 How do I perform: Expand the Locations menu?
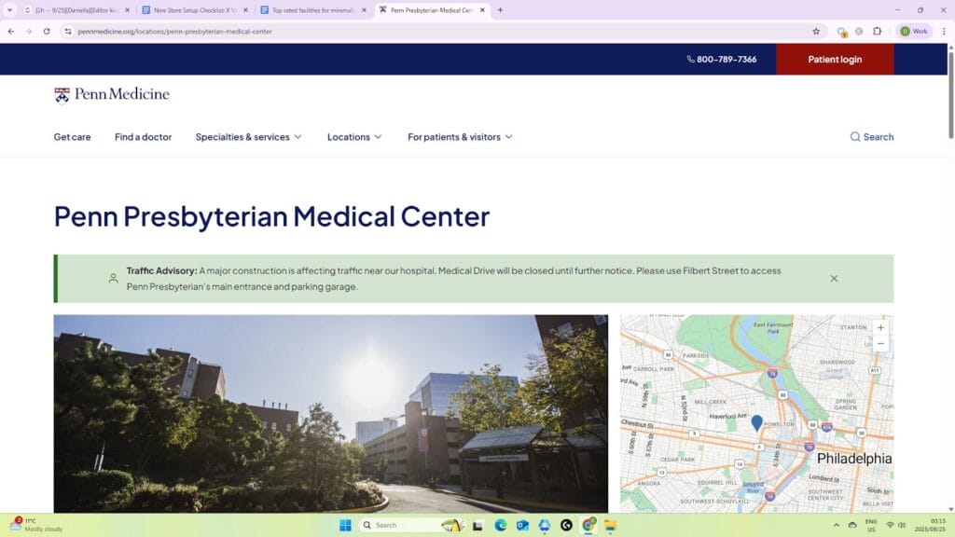pos(354,137)
